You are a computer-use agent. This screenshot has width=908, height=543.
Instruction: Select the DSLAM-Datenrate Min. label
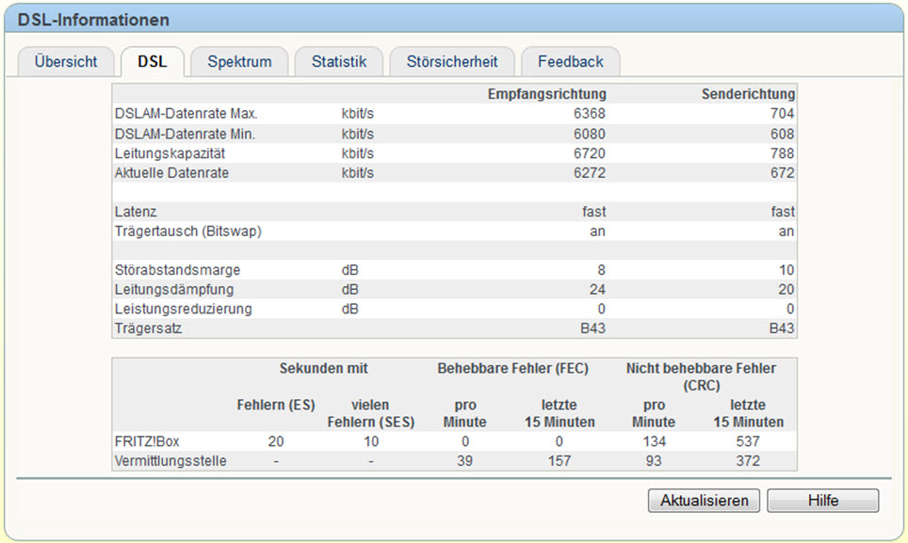[185, 134]
